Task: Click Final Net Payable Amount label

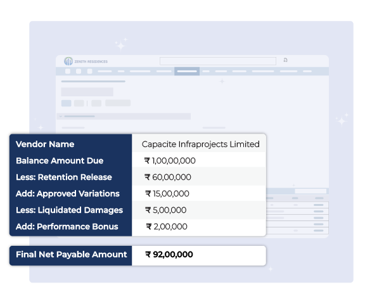Action: (x=71, y=255)
